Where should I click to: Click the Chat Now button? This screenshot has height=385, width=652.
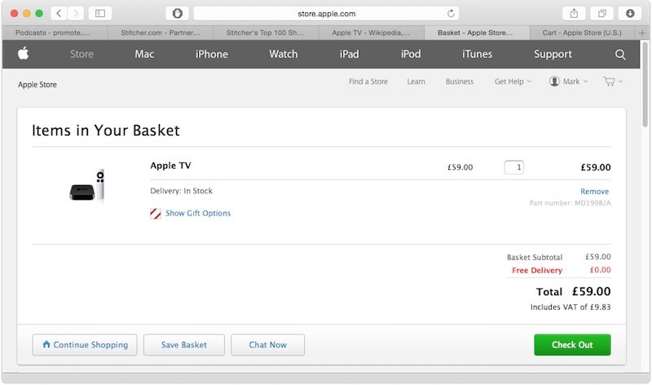click(x=268, y=345)
